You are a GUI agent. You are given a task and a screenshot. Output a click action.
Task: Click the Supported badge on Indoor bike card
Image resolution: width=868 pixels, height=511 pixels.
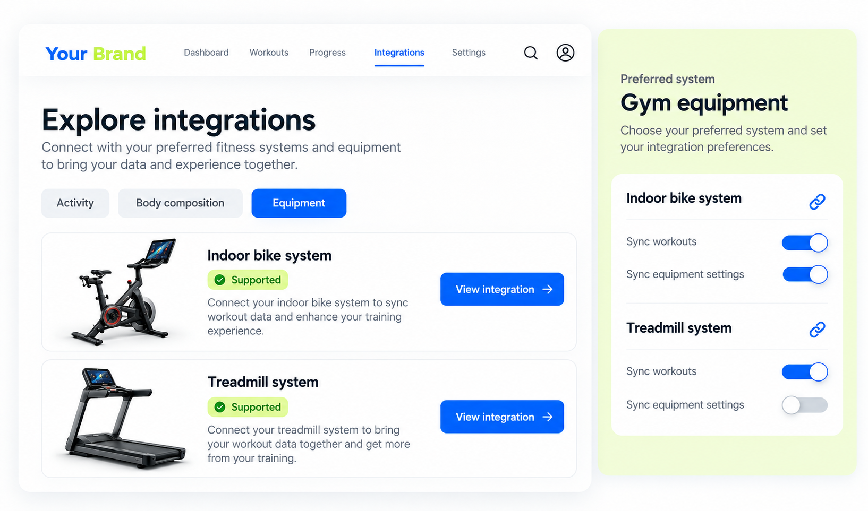coord(248,280)
